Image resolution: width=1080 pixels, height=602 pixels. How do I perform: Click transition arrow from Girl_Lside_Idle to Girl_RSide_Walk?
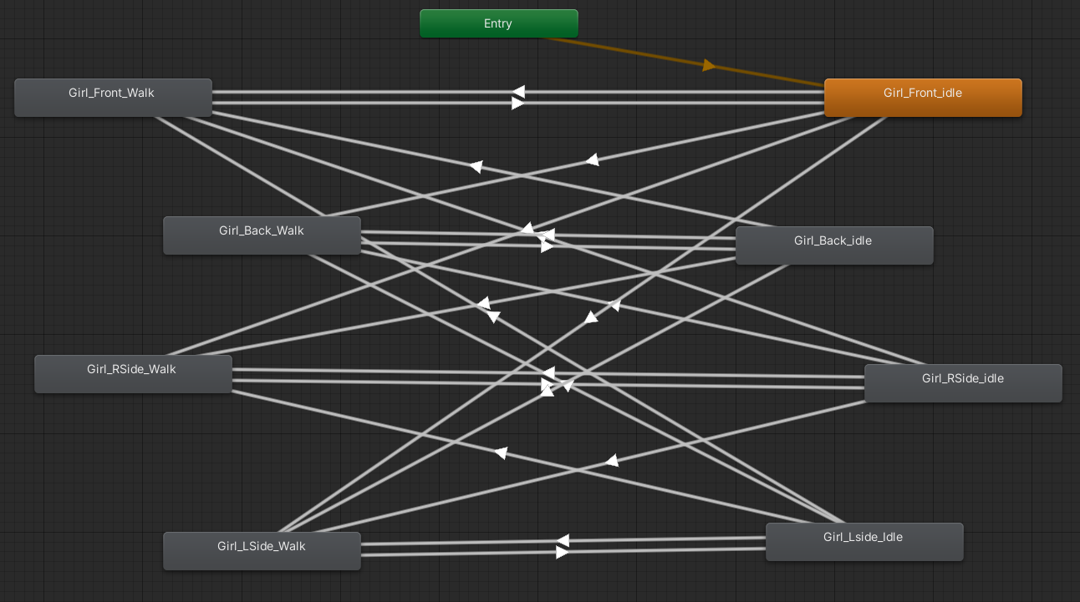tap(500, 453)
